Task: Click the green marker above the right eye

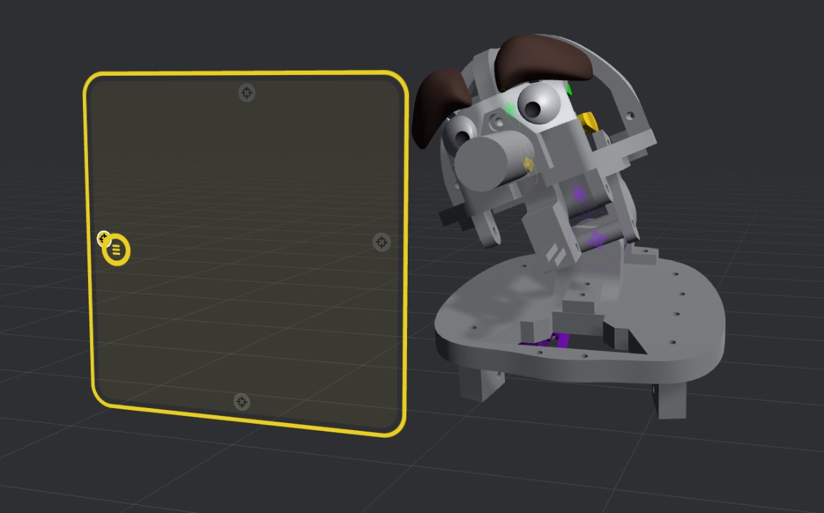Action: [x=568, y=89]
